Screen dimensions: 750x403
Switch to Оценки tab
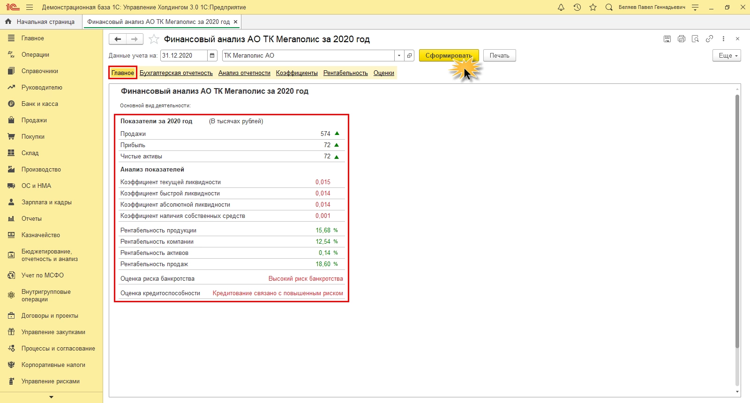(x=384, y=73)
